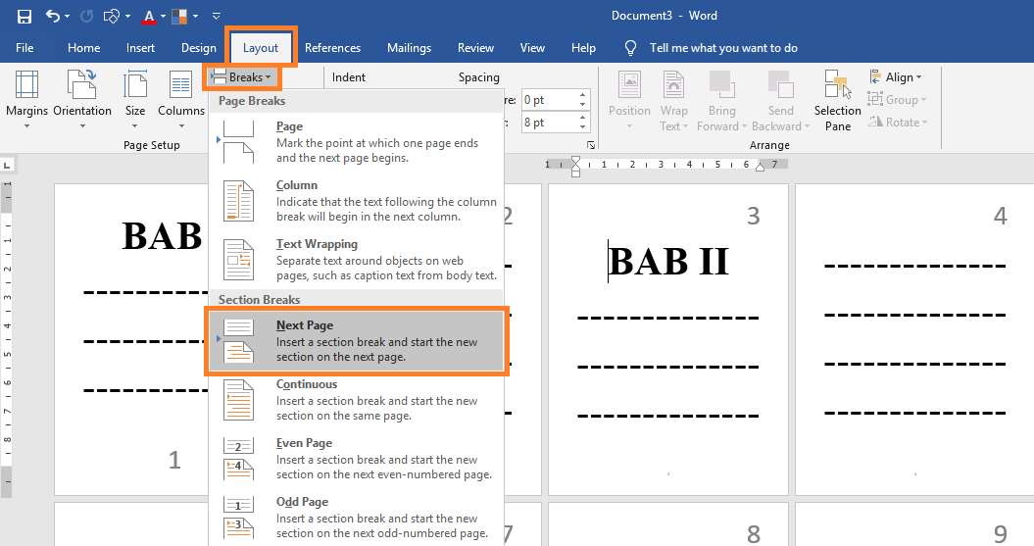Screen dimensions: 1034x546
Task: Click page number 1 at page bottom
Action: coord(174,460)
